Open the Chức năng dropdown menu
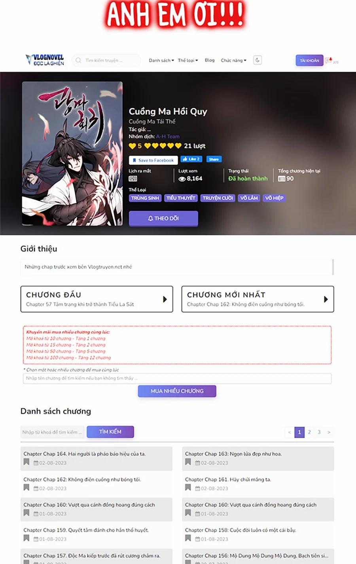Viewport: 356px width, 564px height. 233,60
